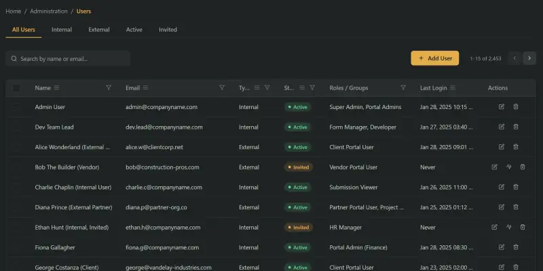
Task: Tick the select-all checkbox in header
Action: tap(16, 88)
